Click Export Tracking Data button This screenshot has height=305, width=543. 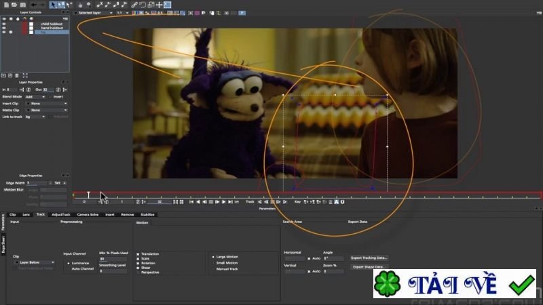coord(369,258)
